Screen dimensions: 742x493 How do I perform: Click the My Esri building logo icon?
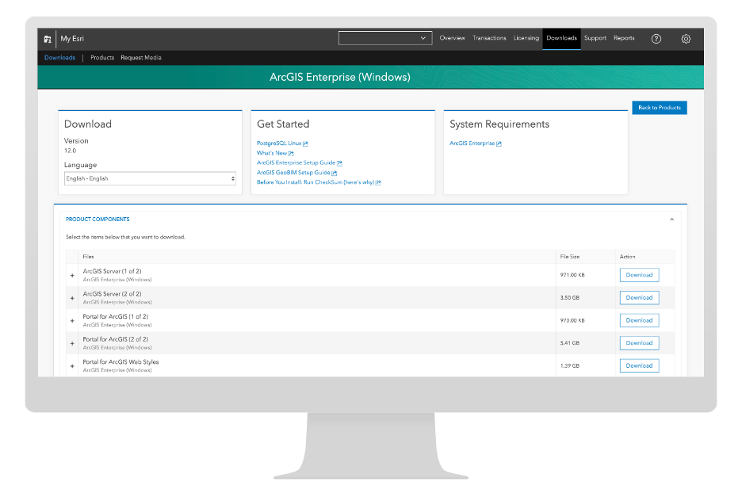coord(48,40)
